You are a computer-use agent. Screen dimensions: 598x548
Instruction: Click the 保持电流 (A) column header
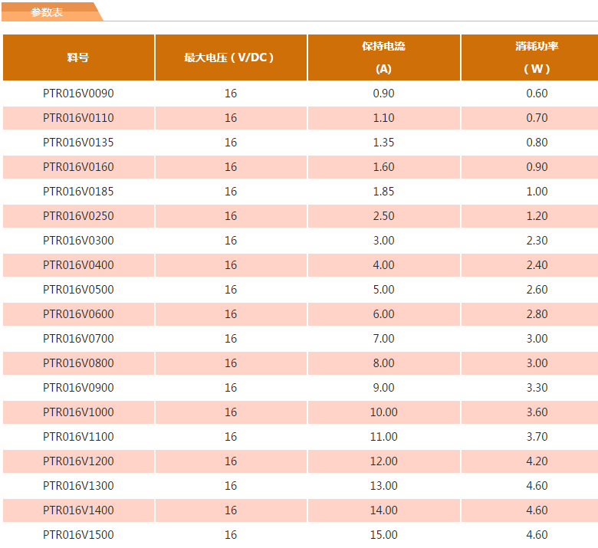tap(383, 57)
